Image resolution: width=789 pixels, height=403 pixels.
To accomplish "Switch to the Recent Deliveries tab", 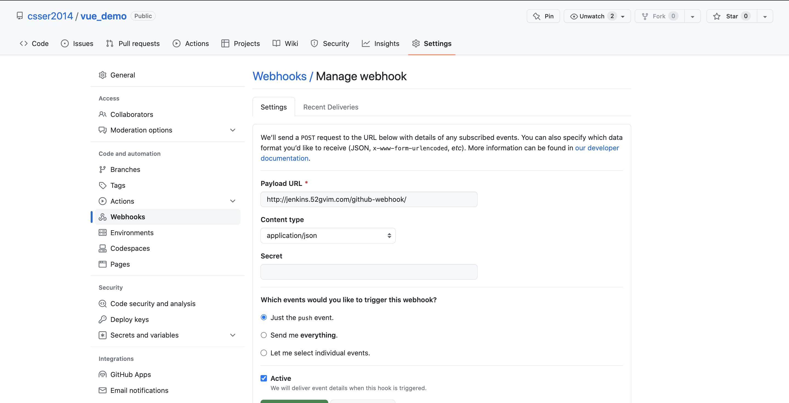I will (330, 107).
